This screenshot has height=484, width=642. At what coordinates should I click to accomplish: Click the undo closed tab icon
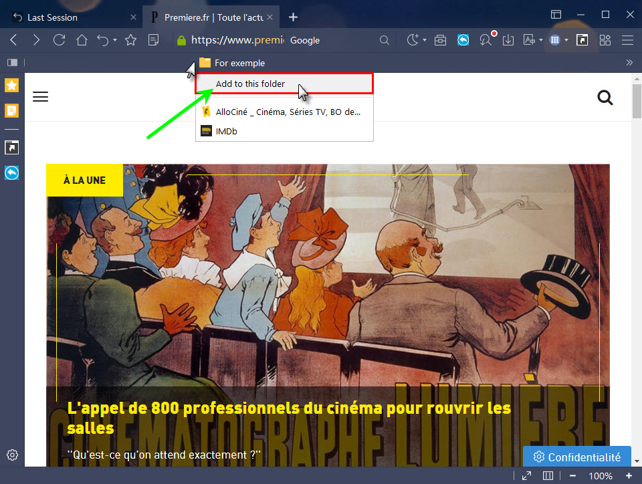point(103,40)
